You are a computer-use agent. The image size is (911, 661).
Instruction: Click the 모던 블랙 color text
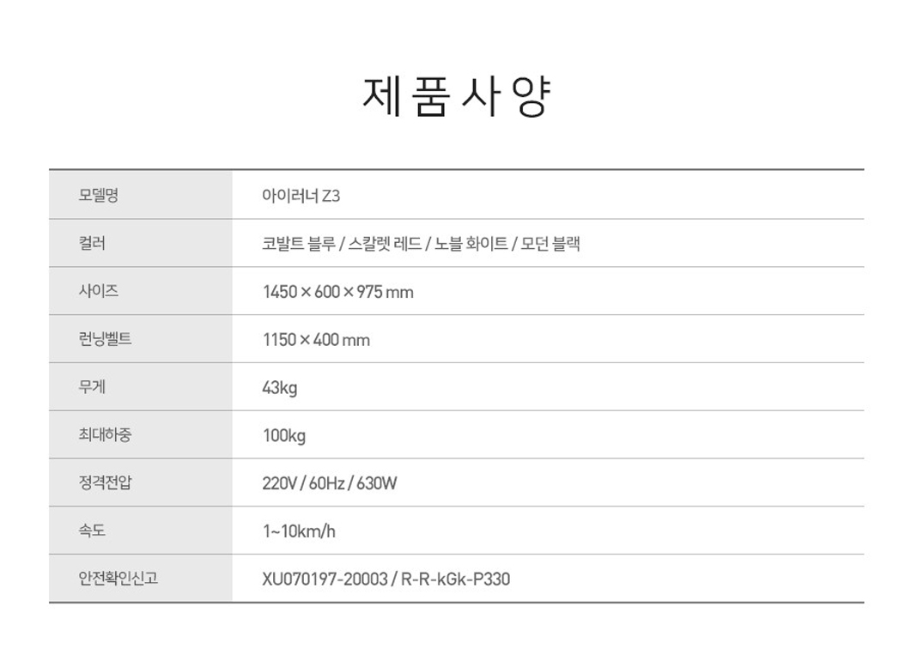coord(550,244)
